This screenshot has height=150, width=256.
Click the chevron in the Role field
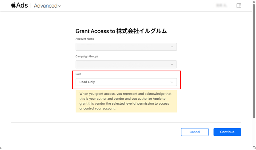tap(172, 82)
